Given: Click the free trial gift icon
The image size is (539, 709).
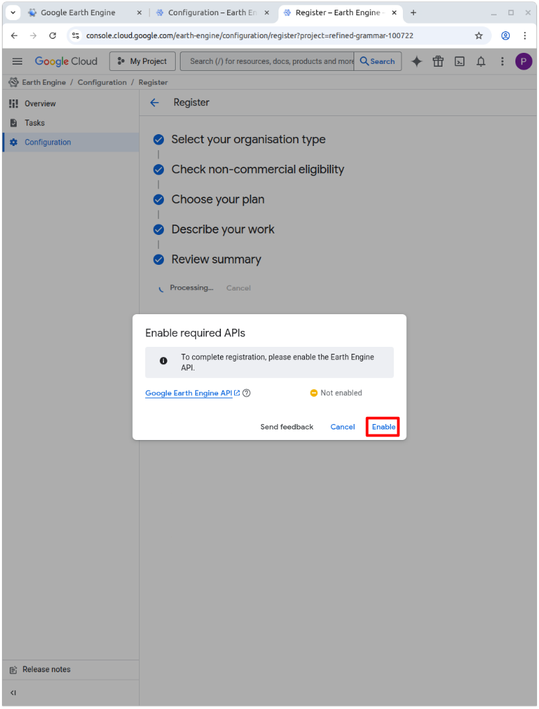Looking at the screenshot, I should [438, 61].
